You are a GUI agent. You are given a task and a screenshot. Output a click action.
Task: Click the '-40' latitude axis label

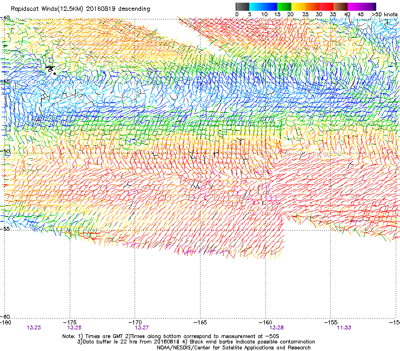coord(5,18)
